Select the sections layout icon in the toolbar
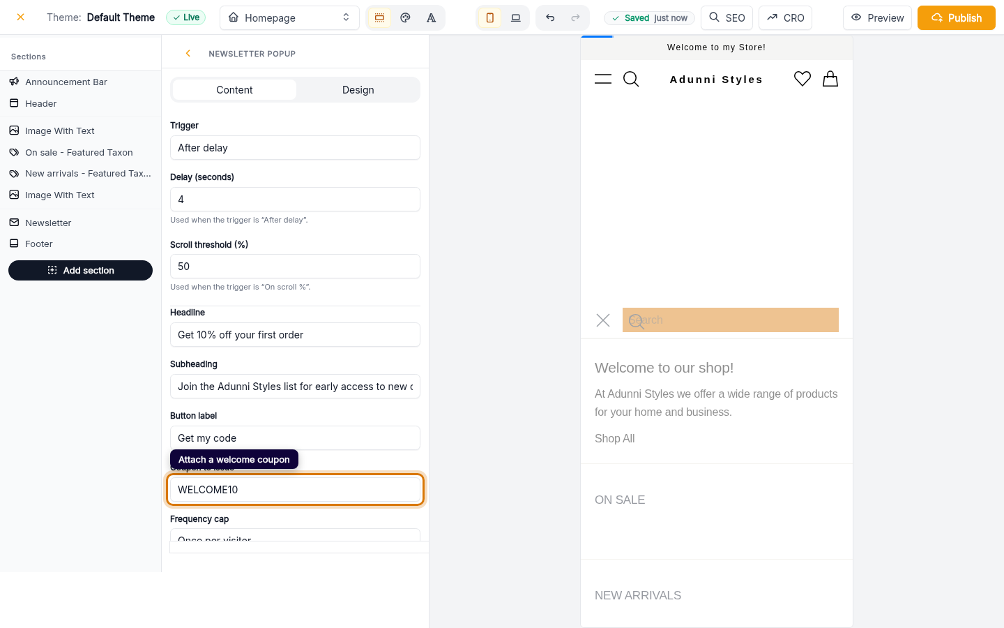 [x=379, y=17]
